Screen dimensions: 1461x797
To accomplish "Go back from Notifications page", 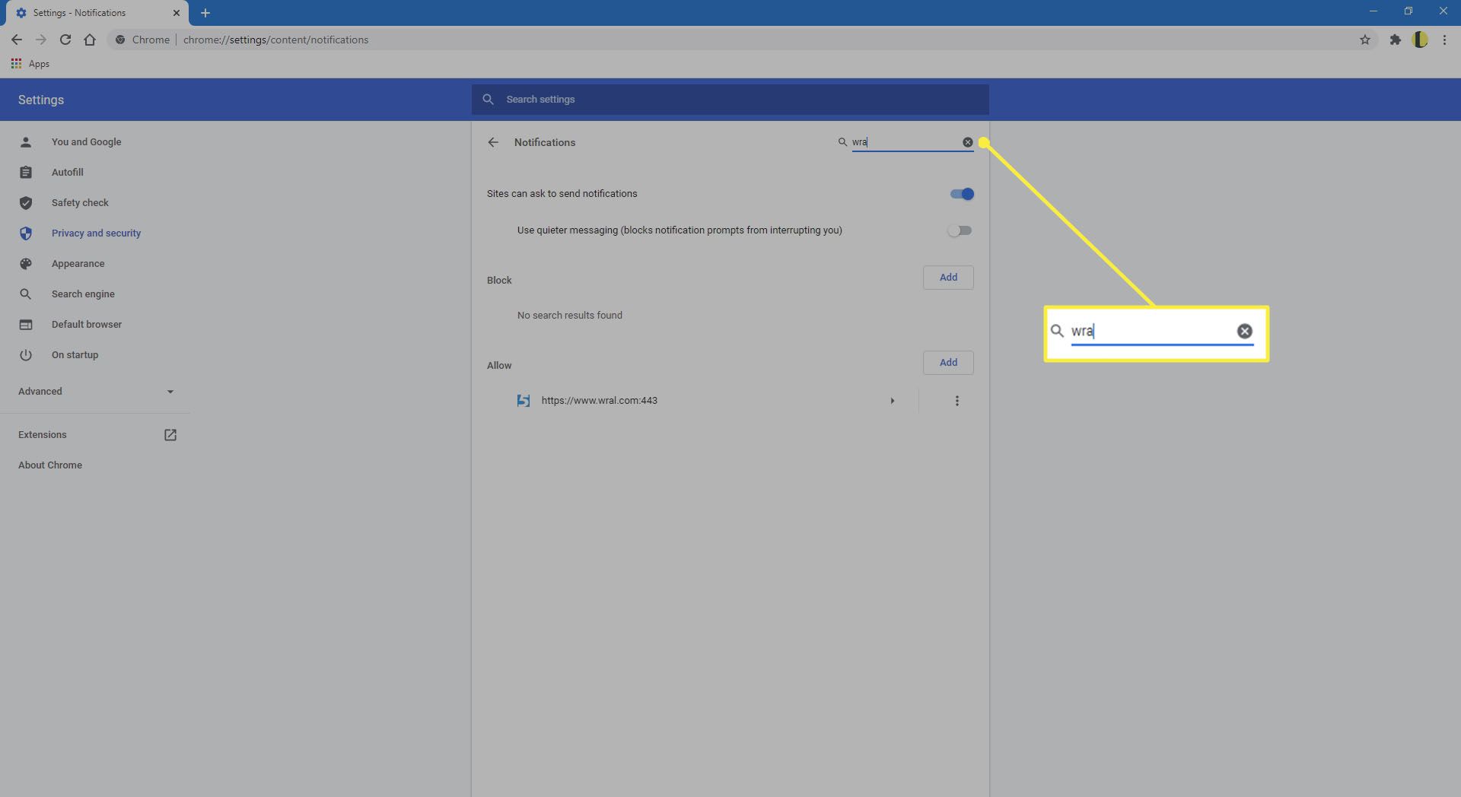I will tap(493, 142).
